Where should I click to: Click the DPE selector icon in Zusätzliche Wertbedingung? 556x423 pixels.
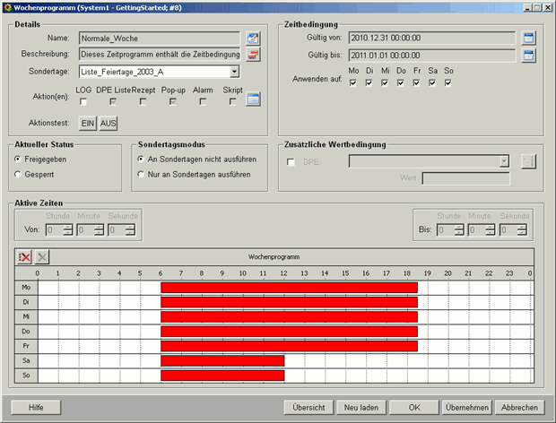point(528,161)
